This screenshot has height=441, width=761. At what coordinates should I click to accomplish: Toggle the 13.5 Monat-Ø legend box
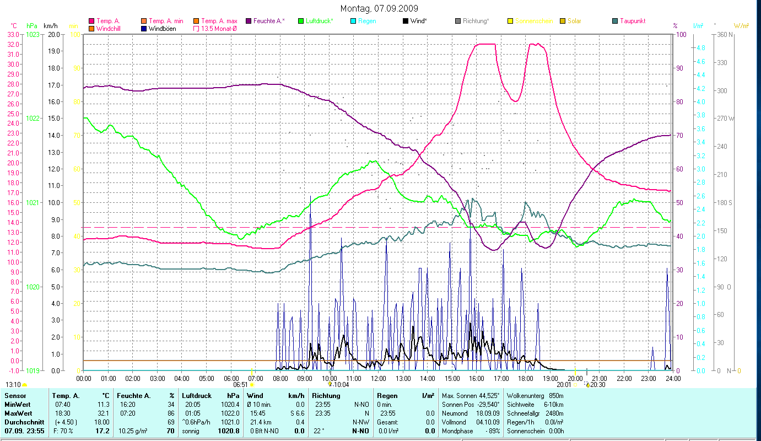pyautogui.click(x=196, y=29)
